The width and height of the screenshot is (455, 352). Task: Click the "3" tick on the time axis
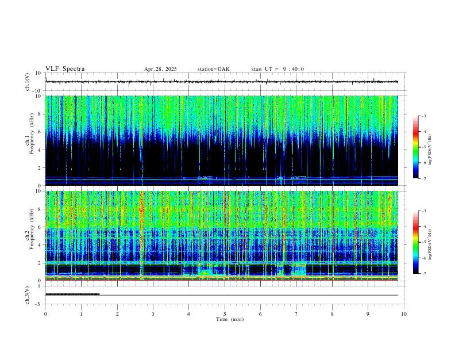point(153,314)
